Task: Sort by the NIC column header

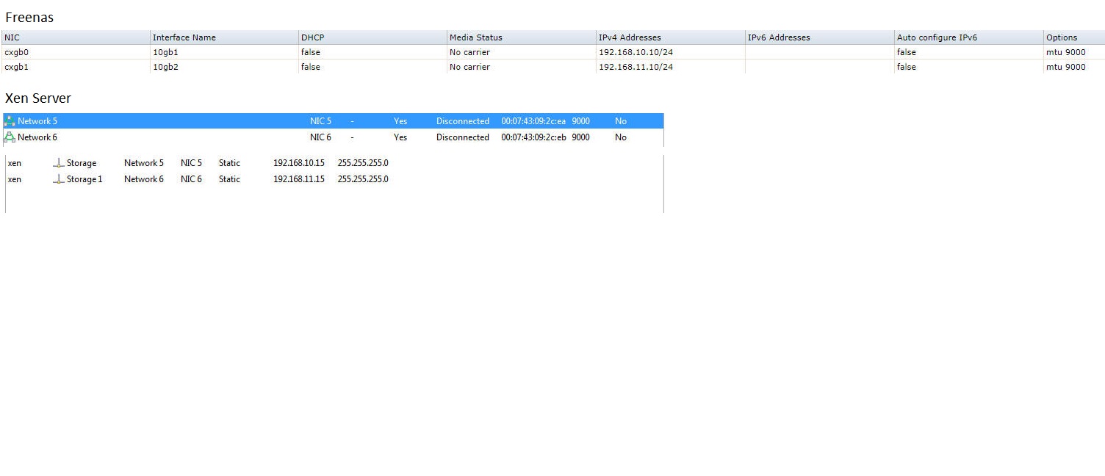Action: click(76, 37)
